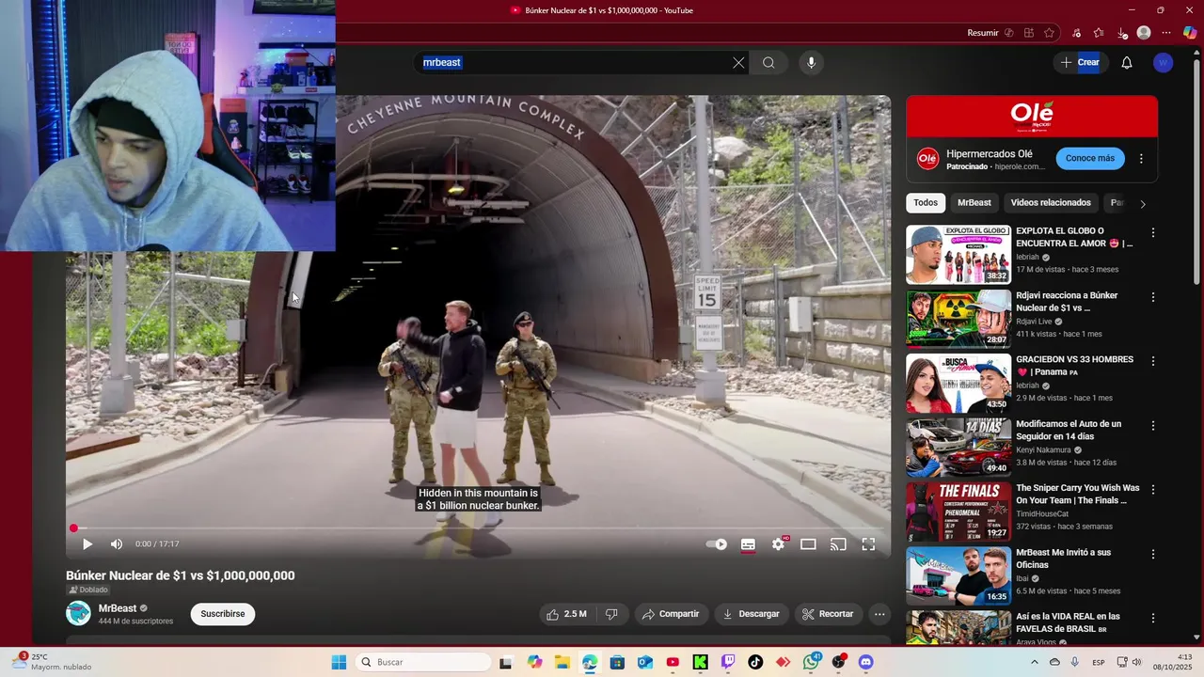Viewport: 1204px width, 677px height.
Task: Open the Rdjavi reacciona a Búnker thumbnail
Action: pyautogui.click(x=958, y=319)
